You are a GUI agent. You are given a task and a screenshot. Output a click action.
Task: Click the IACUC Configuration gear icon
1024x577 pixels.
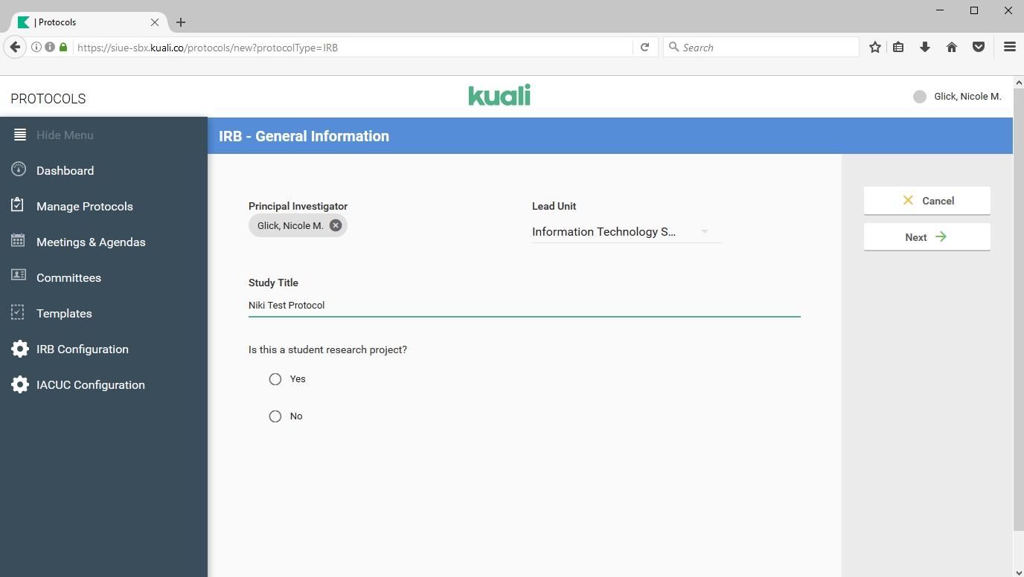pos(20,384)
